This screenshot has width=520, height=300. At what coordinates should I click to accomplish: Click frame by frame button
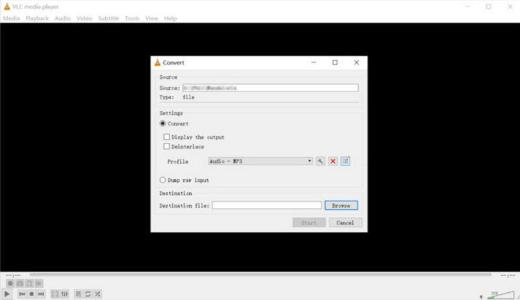tap(39, 284)
